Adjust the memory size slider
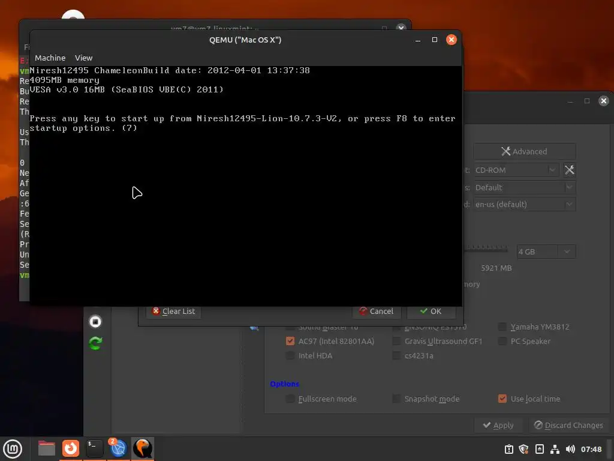The height and width of the screenshot is (461, 614). click(486, 249)
